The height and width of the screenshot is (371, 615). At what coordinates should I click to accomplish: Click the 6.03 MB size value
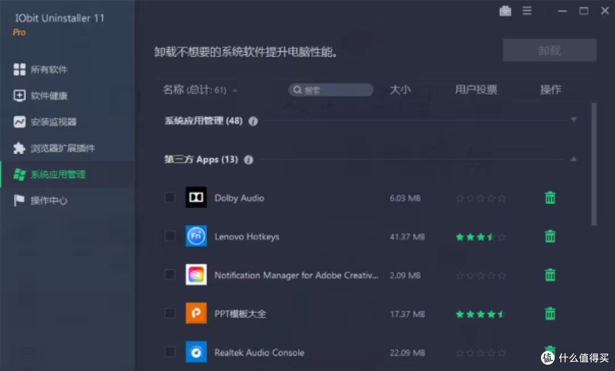point(405,198)
